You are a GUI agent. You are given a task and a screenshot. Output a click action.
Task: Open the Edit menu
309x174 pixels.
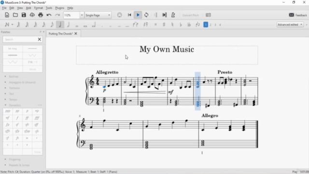(12, 8)
